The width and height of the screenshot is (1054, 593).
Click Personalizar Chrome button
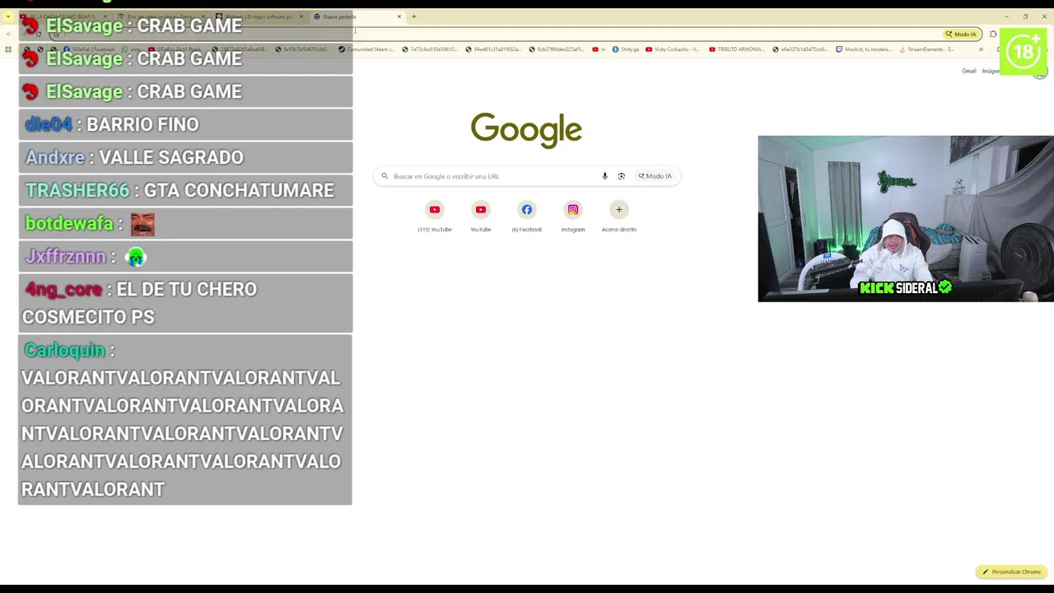click(1011, 572)
